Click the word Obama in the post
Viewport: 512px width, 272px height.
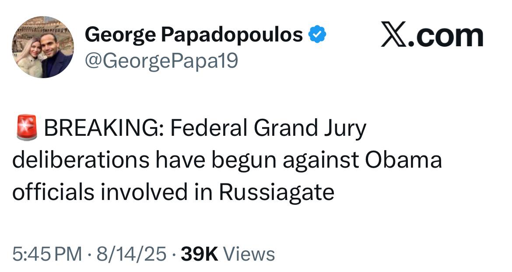403,160
